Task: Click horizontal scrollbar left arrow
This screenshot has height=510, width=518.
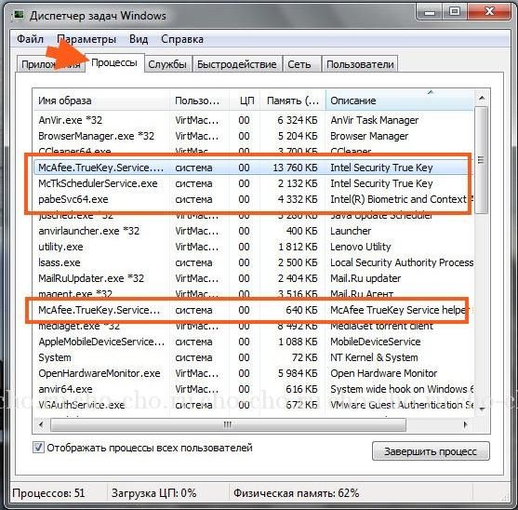Action: point(41,424)
